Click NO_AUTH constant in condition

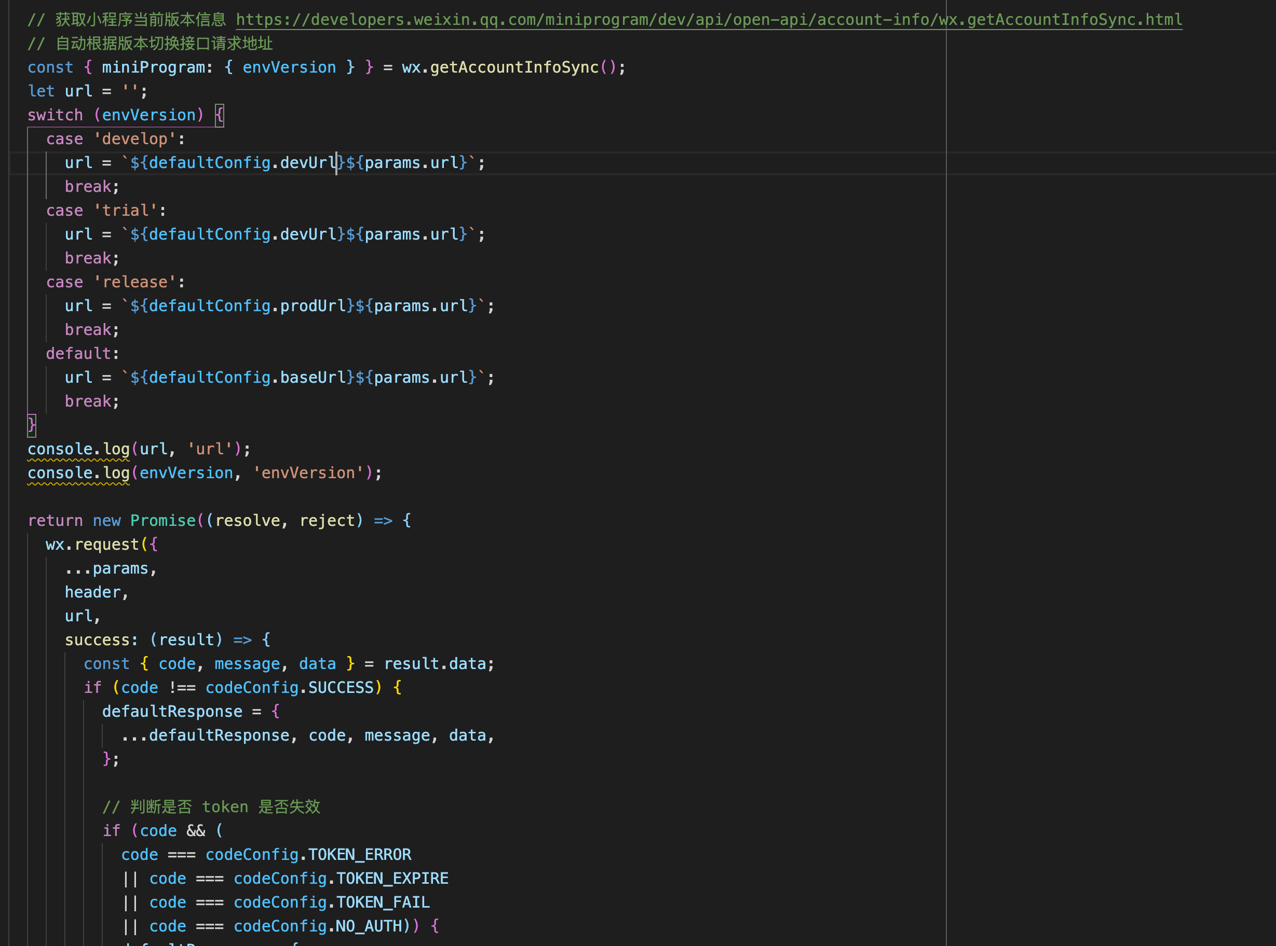369,926
